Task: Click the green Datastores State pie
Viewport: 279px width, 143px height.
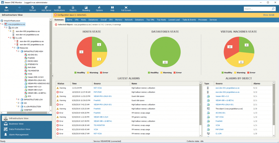Action: coord(165,52)
